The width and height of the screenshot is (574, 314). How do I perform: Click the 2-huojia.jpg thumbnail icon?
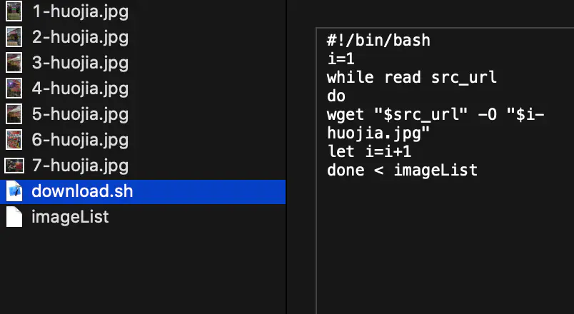click(x=14, y=36)
